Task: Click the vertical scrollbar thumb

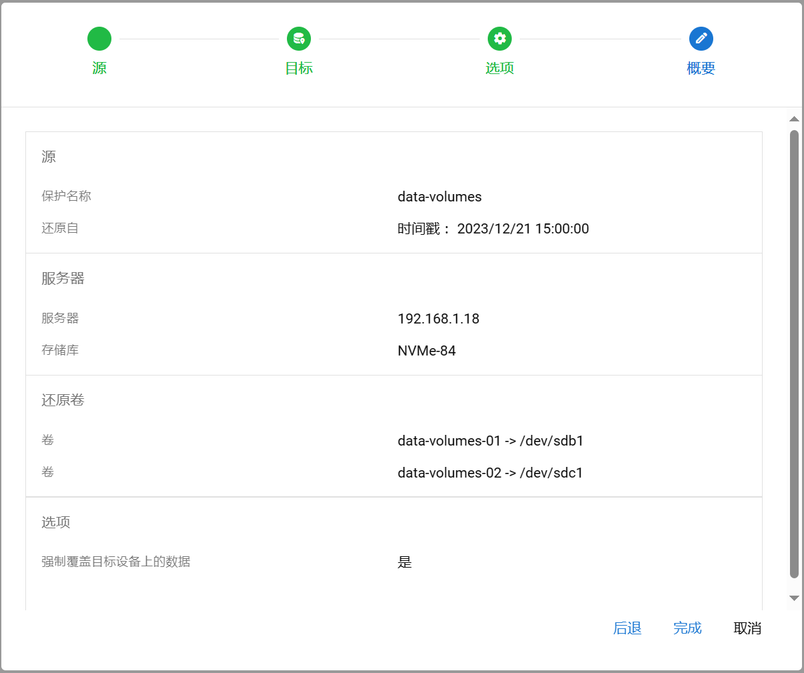Action: (794, 354)
